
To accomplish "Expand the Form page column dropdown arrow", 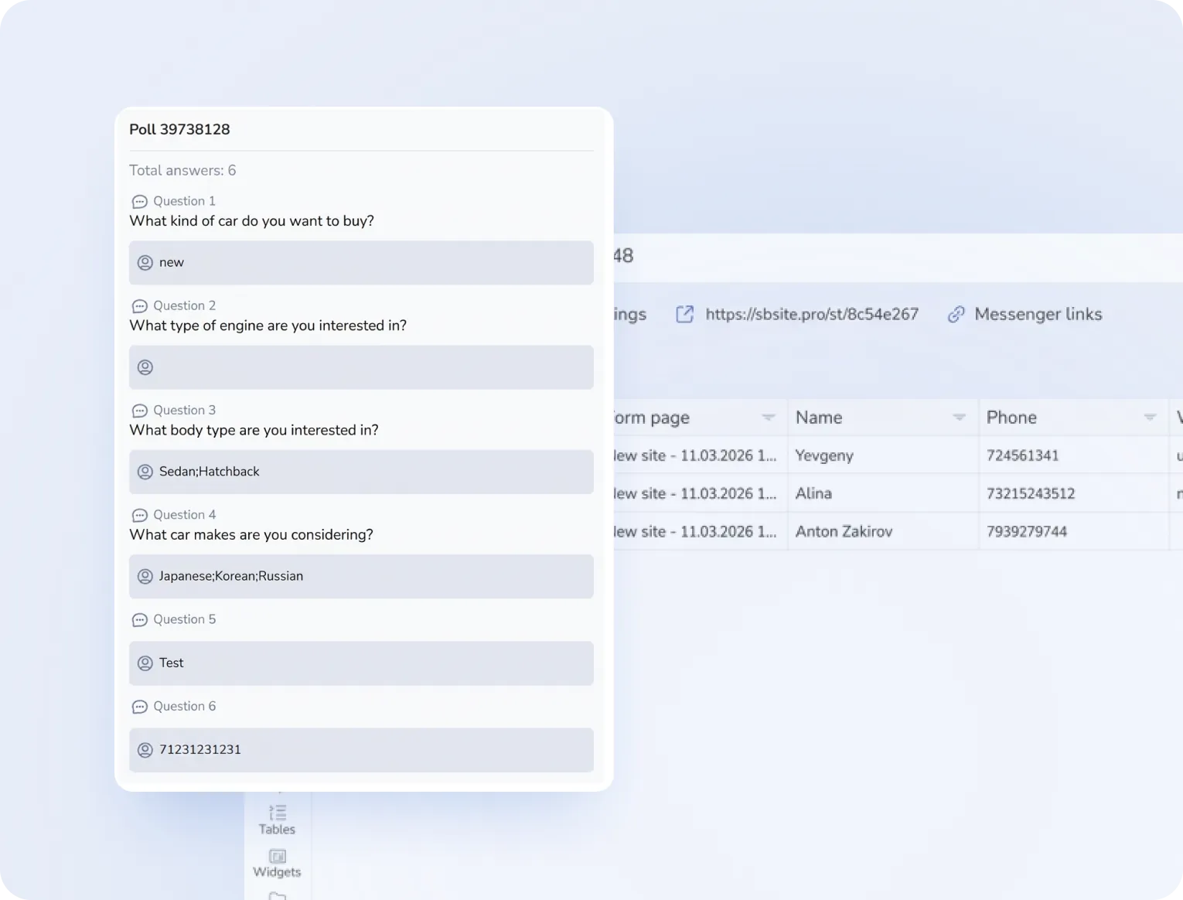I will tap(768, 418).
